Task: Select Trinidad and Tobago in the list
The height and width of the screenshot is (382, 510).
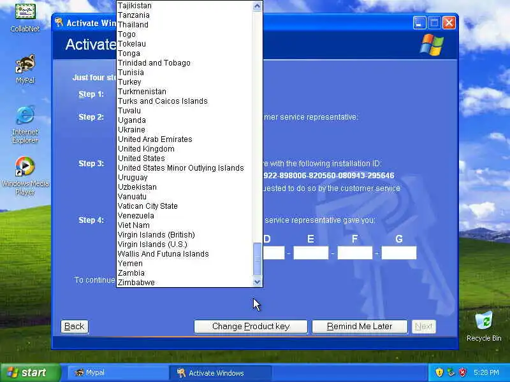Action: click(x=184, y=63)
